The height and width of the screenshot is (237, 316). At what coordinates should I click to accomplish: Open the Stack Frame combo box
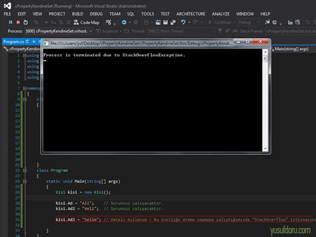point(290,31)
